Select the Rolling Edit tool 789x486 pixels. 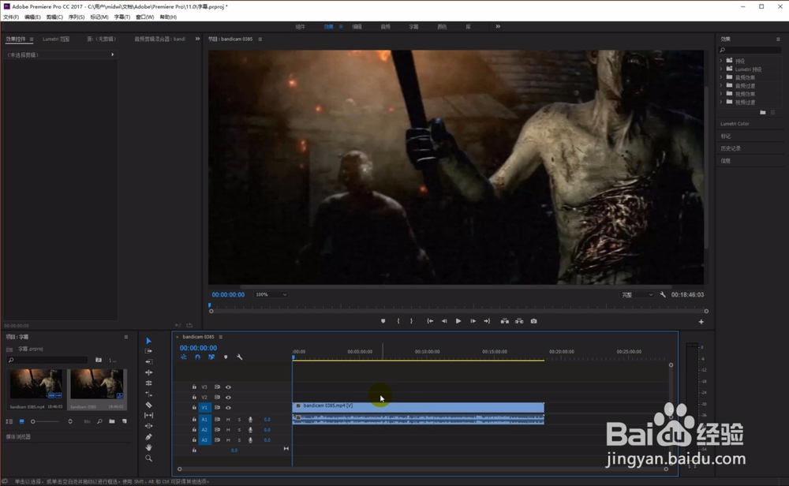(148, 383)
